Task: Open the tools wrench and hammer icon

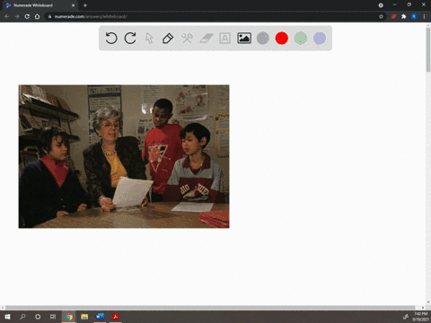Action: pyautogui.click(x=187, y=39)
